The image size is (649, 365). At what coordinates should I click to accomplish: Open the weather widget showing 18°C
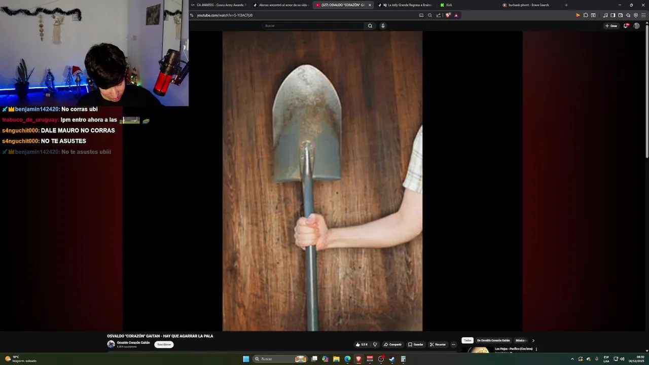[x=20, y=359]
